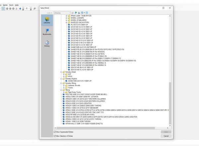Click book icon for SDA6D140E-3A-9 entry
The image size is (199, 146).
[x=66, y=81]
